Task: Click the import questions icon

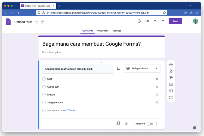Action: [x=171, y=71]
